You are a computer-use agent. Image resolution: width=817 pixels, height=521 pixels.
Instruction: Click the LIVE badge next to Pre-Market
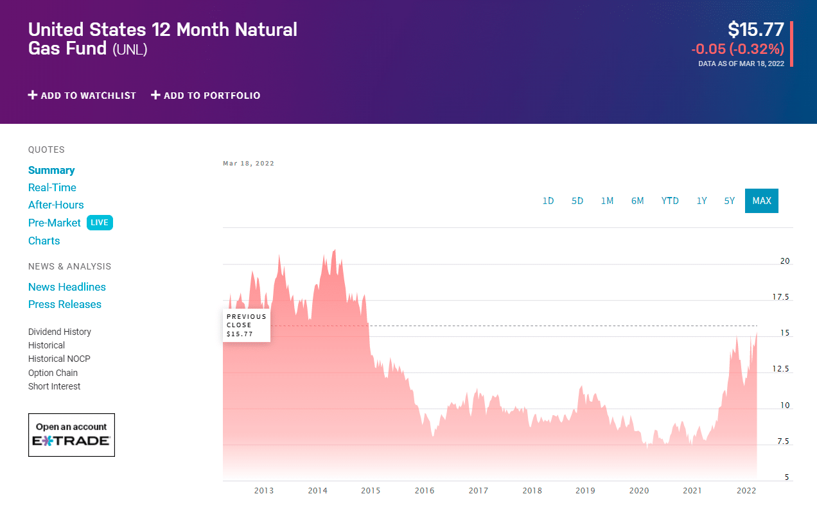tap(100, 223)
